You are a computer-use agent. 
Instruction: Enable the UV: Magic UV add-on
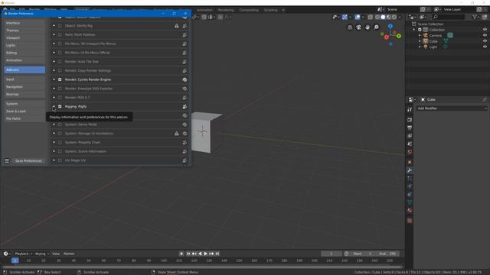(60, 160)
